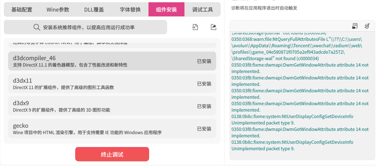Click the Wine HTML rendering engine description
The width and height of the screenshot is (376, 166).
pos(87,133)
